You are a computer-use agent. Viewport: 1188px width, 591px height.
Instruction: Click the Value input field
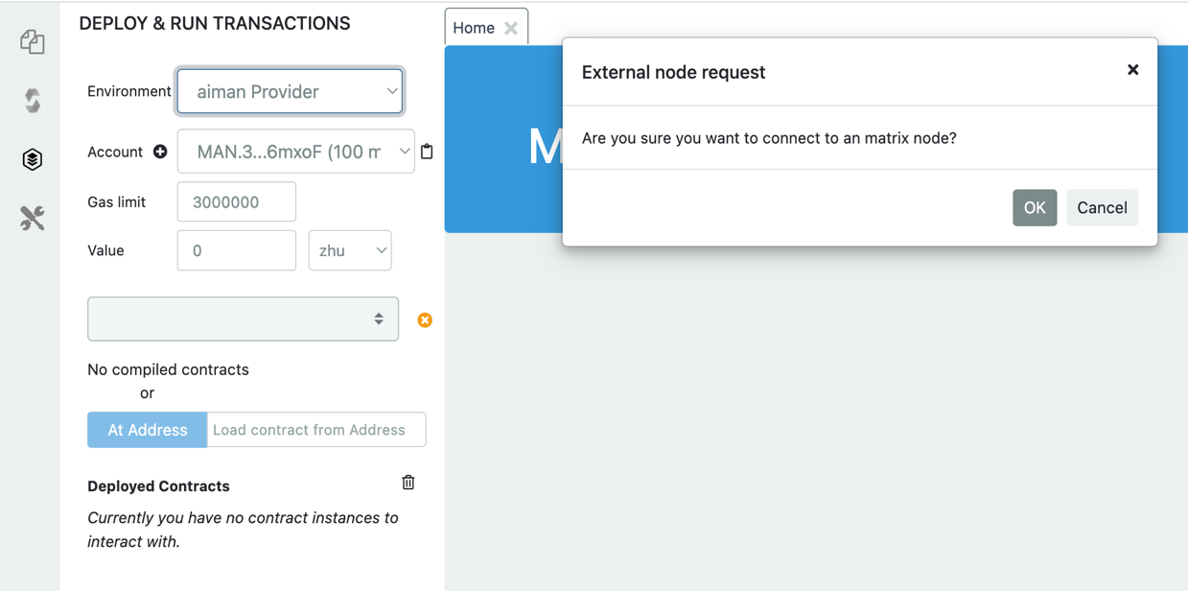coord(237,250)
